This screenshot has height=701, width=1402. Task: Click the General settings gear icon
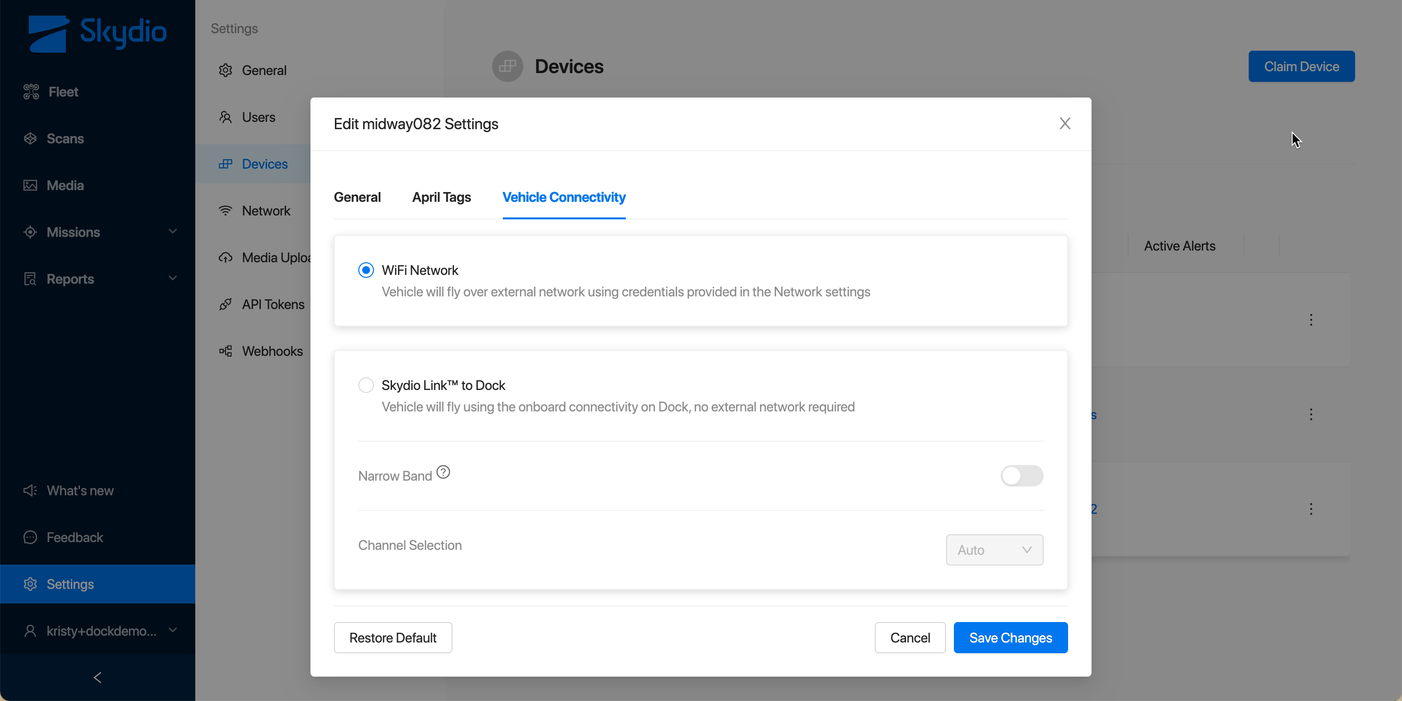(x=226, y=70)
